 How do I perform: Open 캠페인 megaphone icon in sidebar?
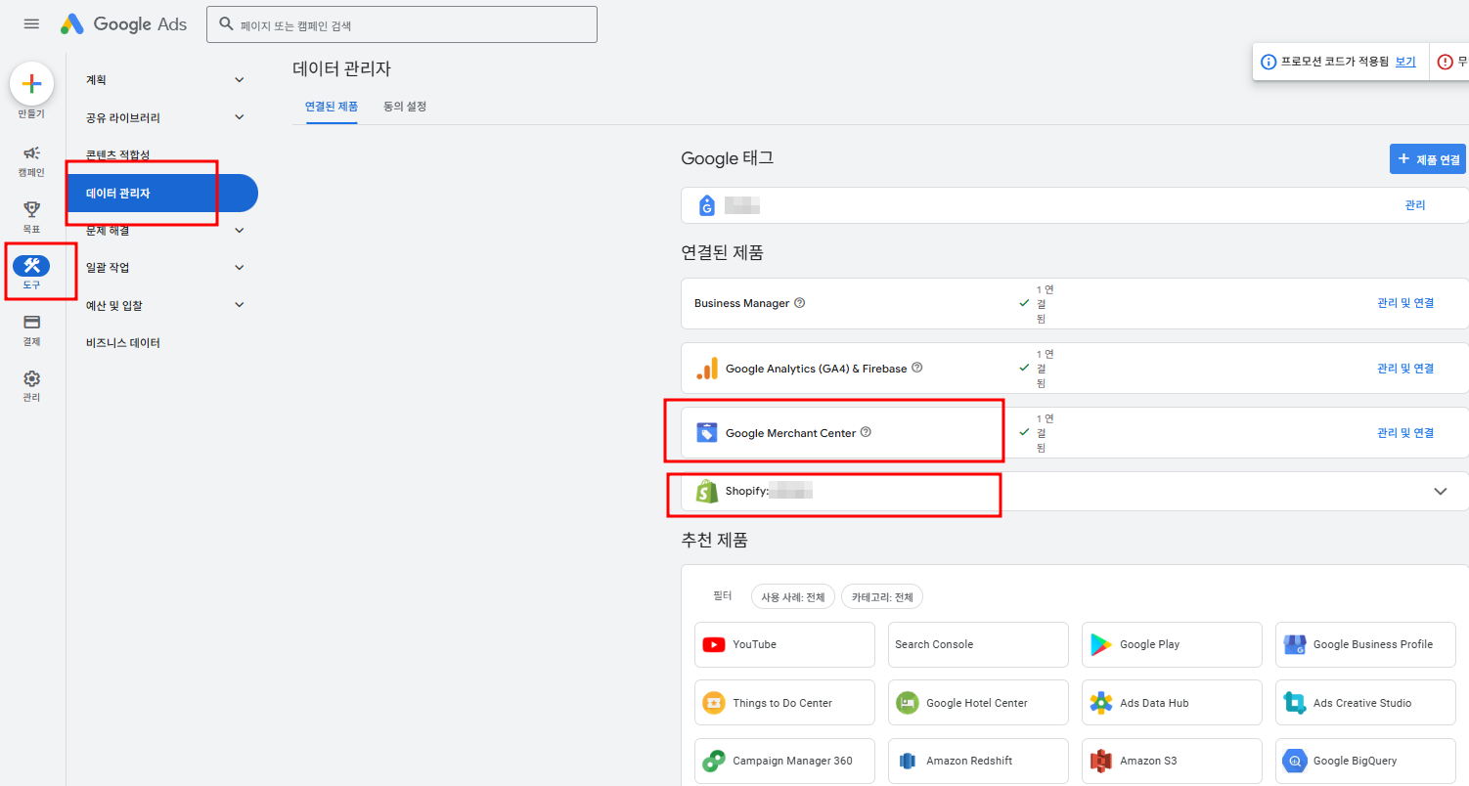[31, 153]
